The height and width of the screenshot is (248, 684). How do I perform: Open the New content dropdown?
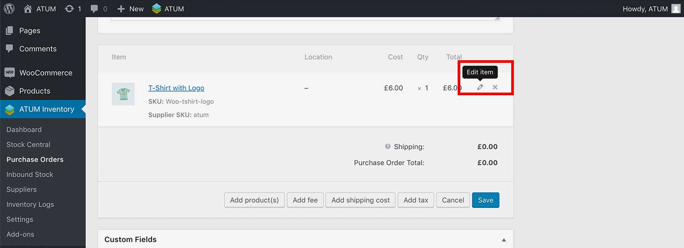click(130, 9)
